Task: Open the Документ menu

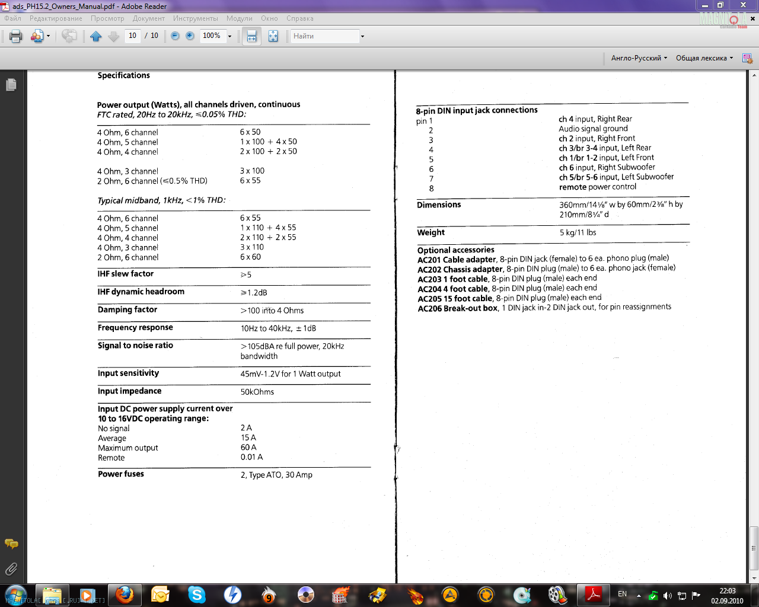Action: coord(149,18)
